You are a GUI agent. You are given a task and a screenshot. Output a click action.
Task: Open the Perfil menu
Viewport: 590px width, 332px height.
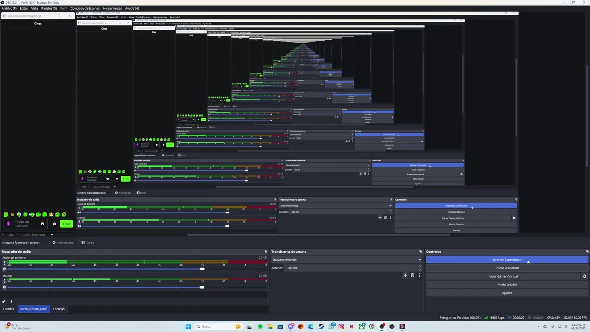[x=64, y=8]
